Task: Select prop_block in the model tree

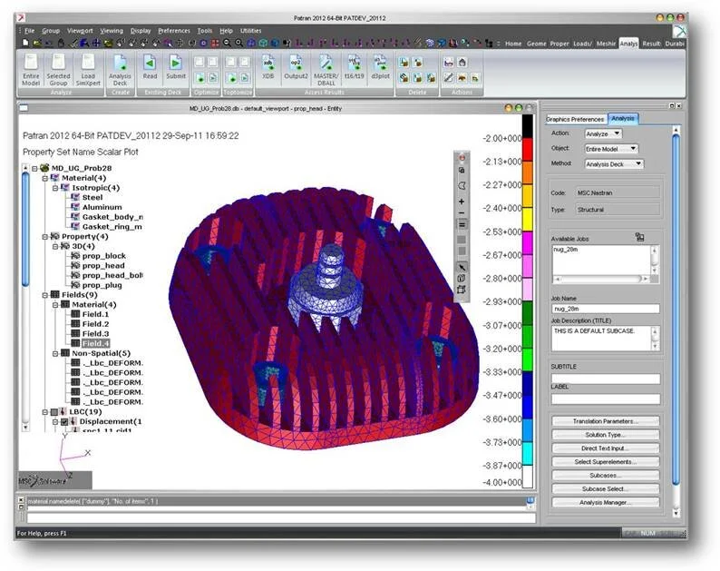Action: point(103,256)
